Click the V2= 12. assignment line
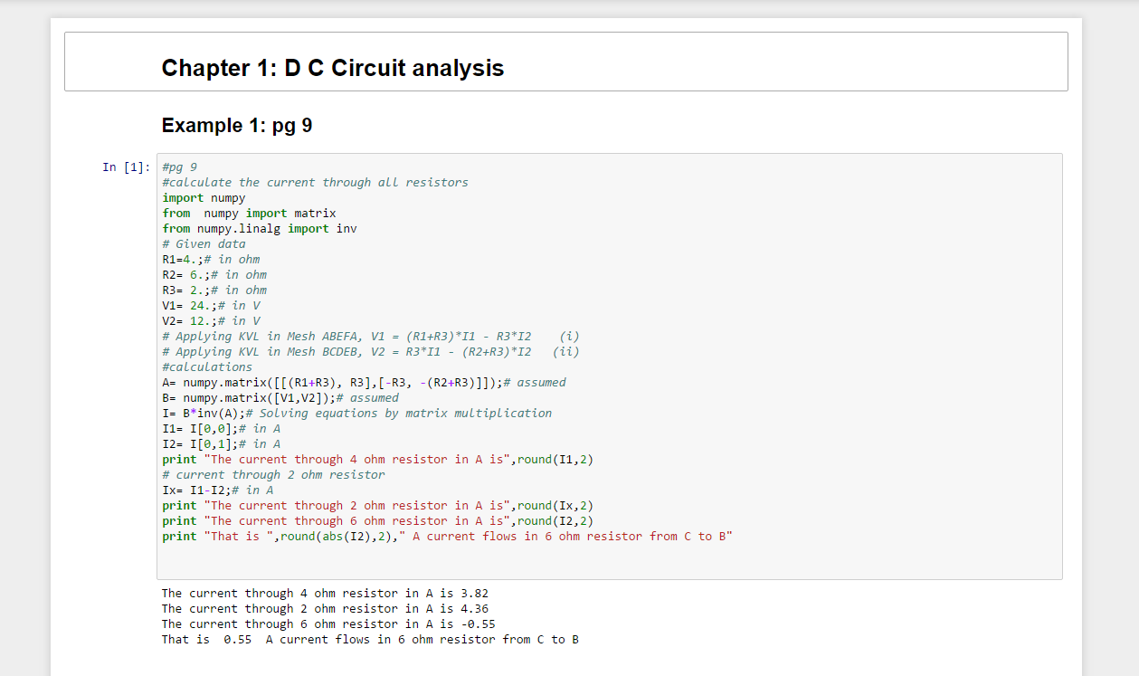This screenshot has width=1139, height=676. [x=211, y=320]
